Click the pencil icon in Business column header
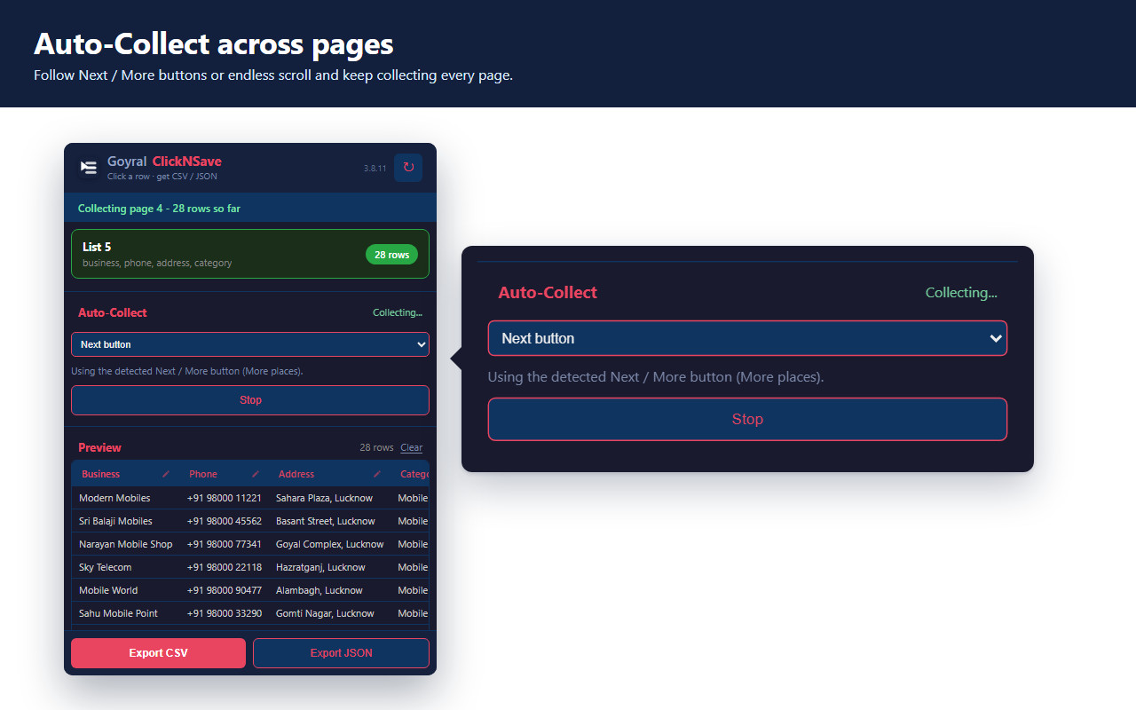 pos(165,474)
